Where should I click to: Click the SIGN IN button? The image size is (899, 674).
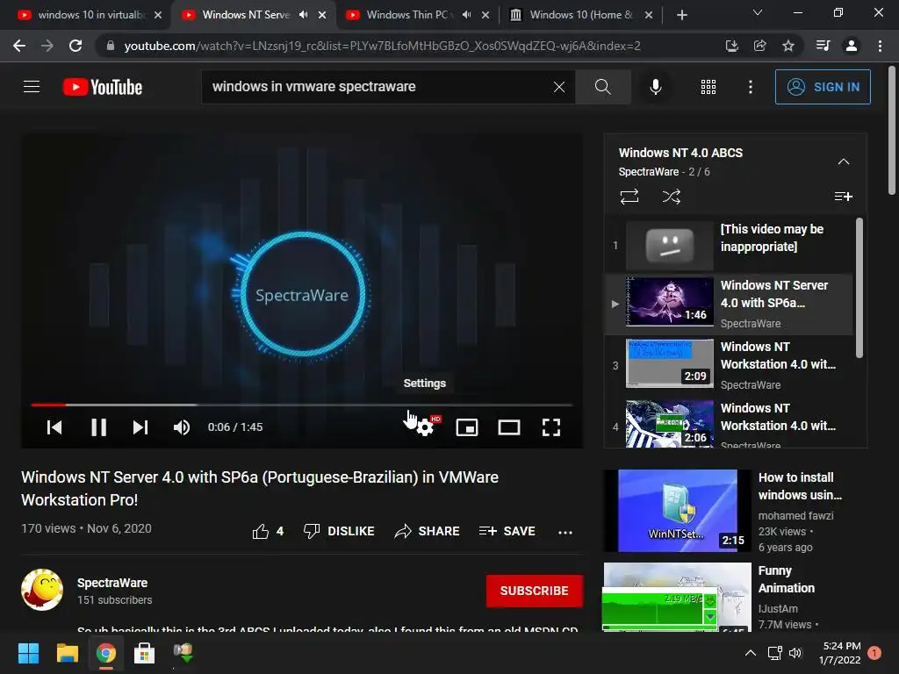822,87
